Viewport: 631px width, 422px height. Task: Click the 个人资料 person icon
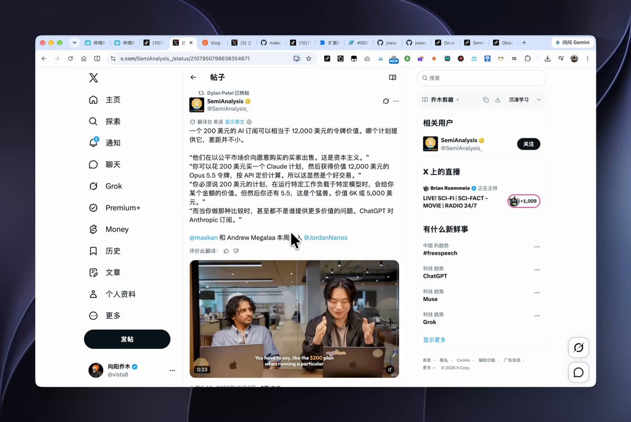(93, 294)
